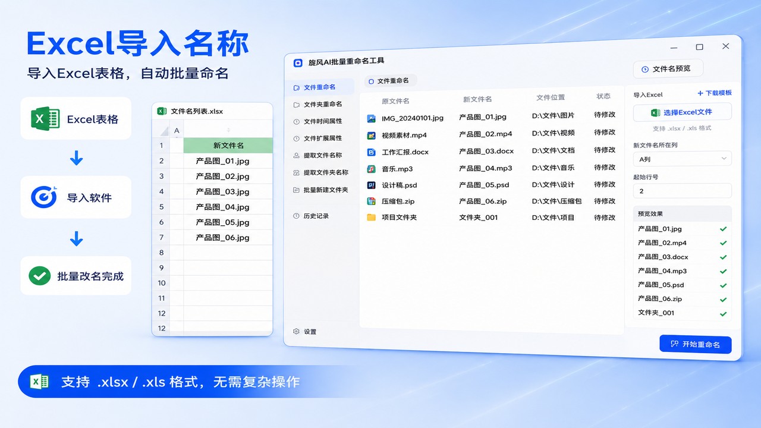Click the 旋风AI app logo icon
Viewport: 761px width, 428px height.
coord(298,62)
